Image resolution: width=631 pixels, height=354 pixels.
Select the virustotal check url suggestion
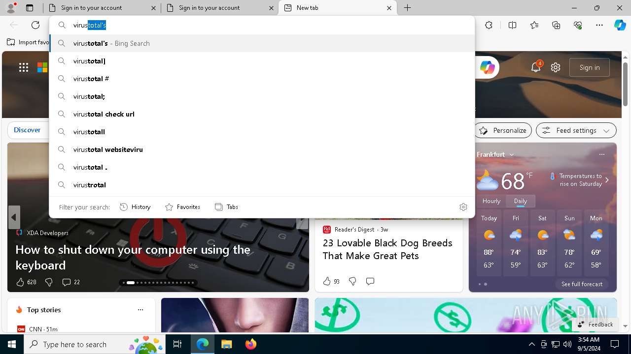click(262, 114)
